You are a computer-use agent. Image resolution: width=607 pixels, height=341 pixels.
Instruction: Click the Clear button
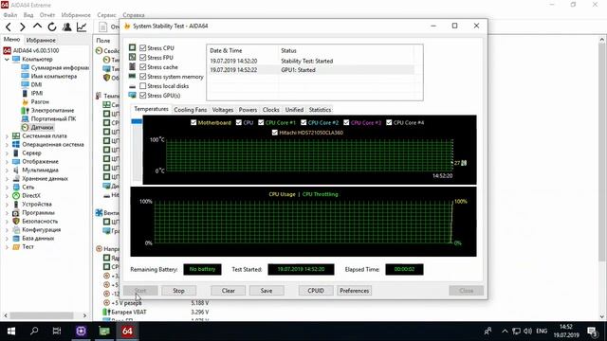tap(228, 291)
